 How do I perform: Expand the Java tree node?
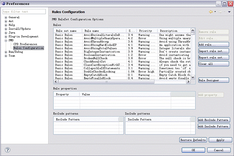[6, 33]
